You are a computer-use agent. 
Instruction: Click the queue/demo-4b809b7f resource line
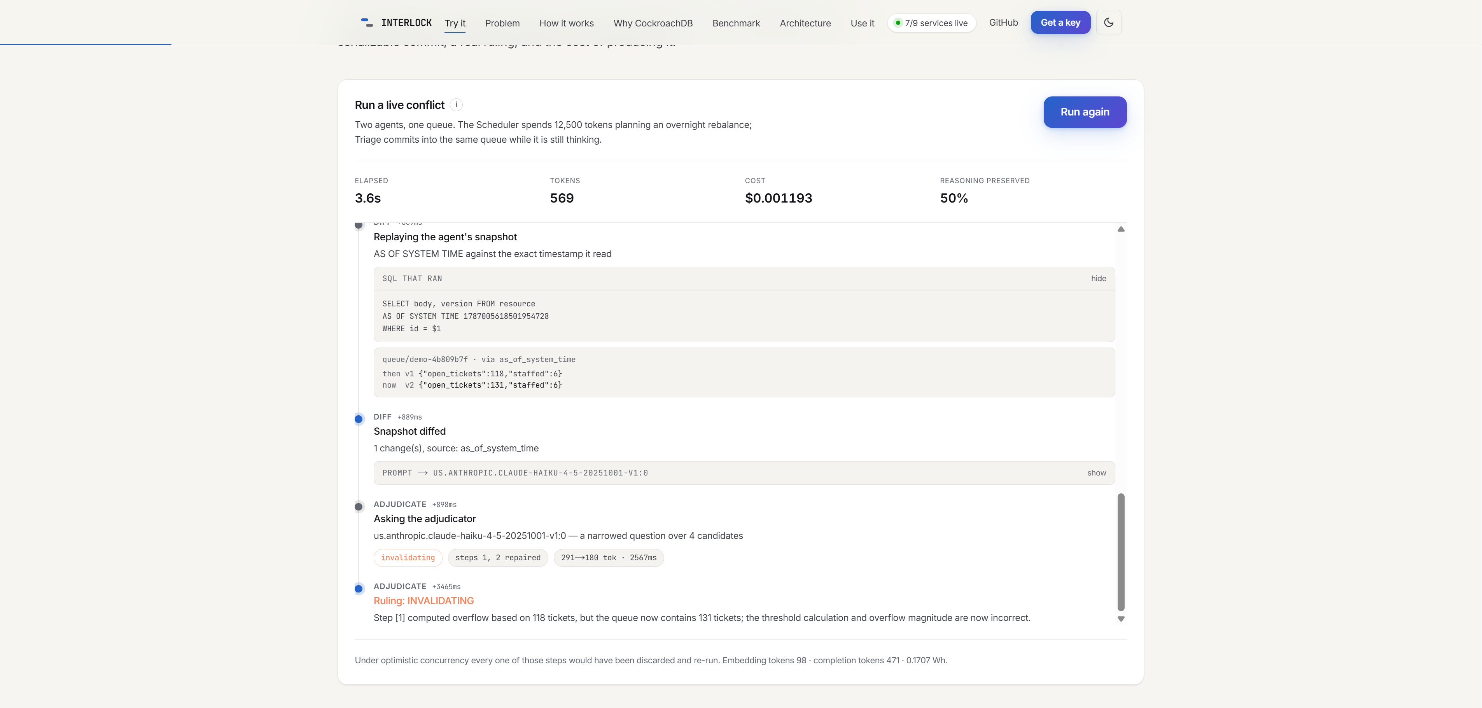[x=479, y=360]
